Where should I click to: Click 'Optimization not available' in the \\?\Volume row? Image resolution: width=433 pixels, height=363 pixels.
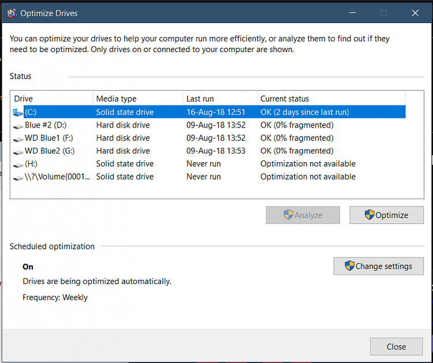308,177
